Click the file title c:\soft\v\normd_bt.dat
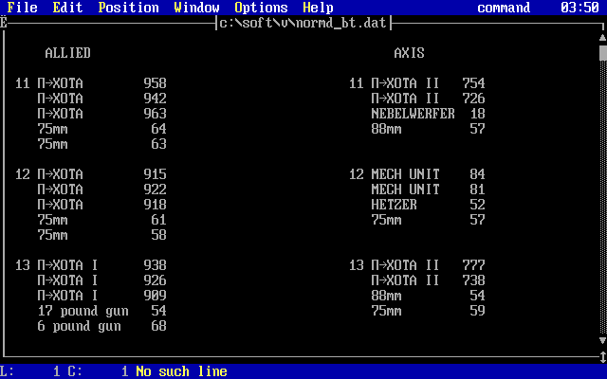The height and width of the screenshot is (379, 607). [x=303, y=23]
